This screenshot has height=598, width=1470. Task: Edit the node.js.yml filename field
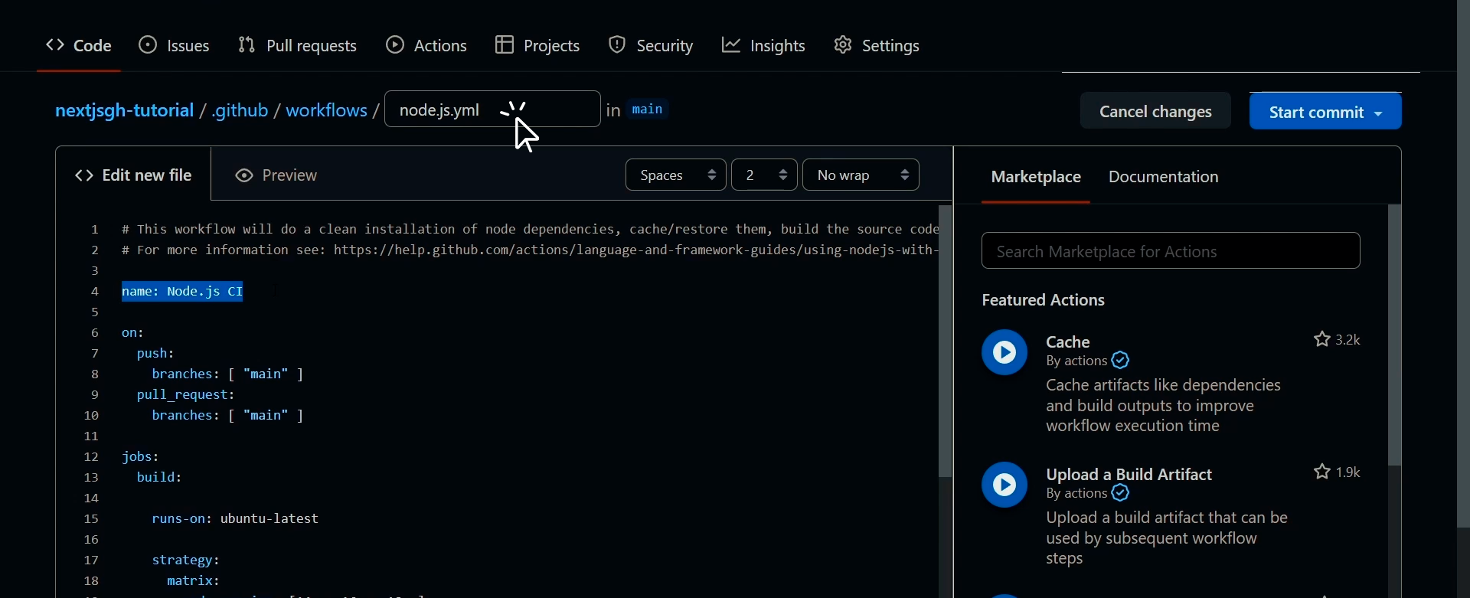(x=492, y=109)
